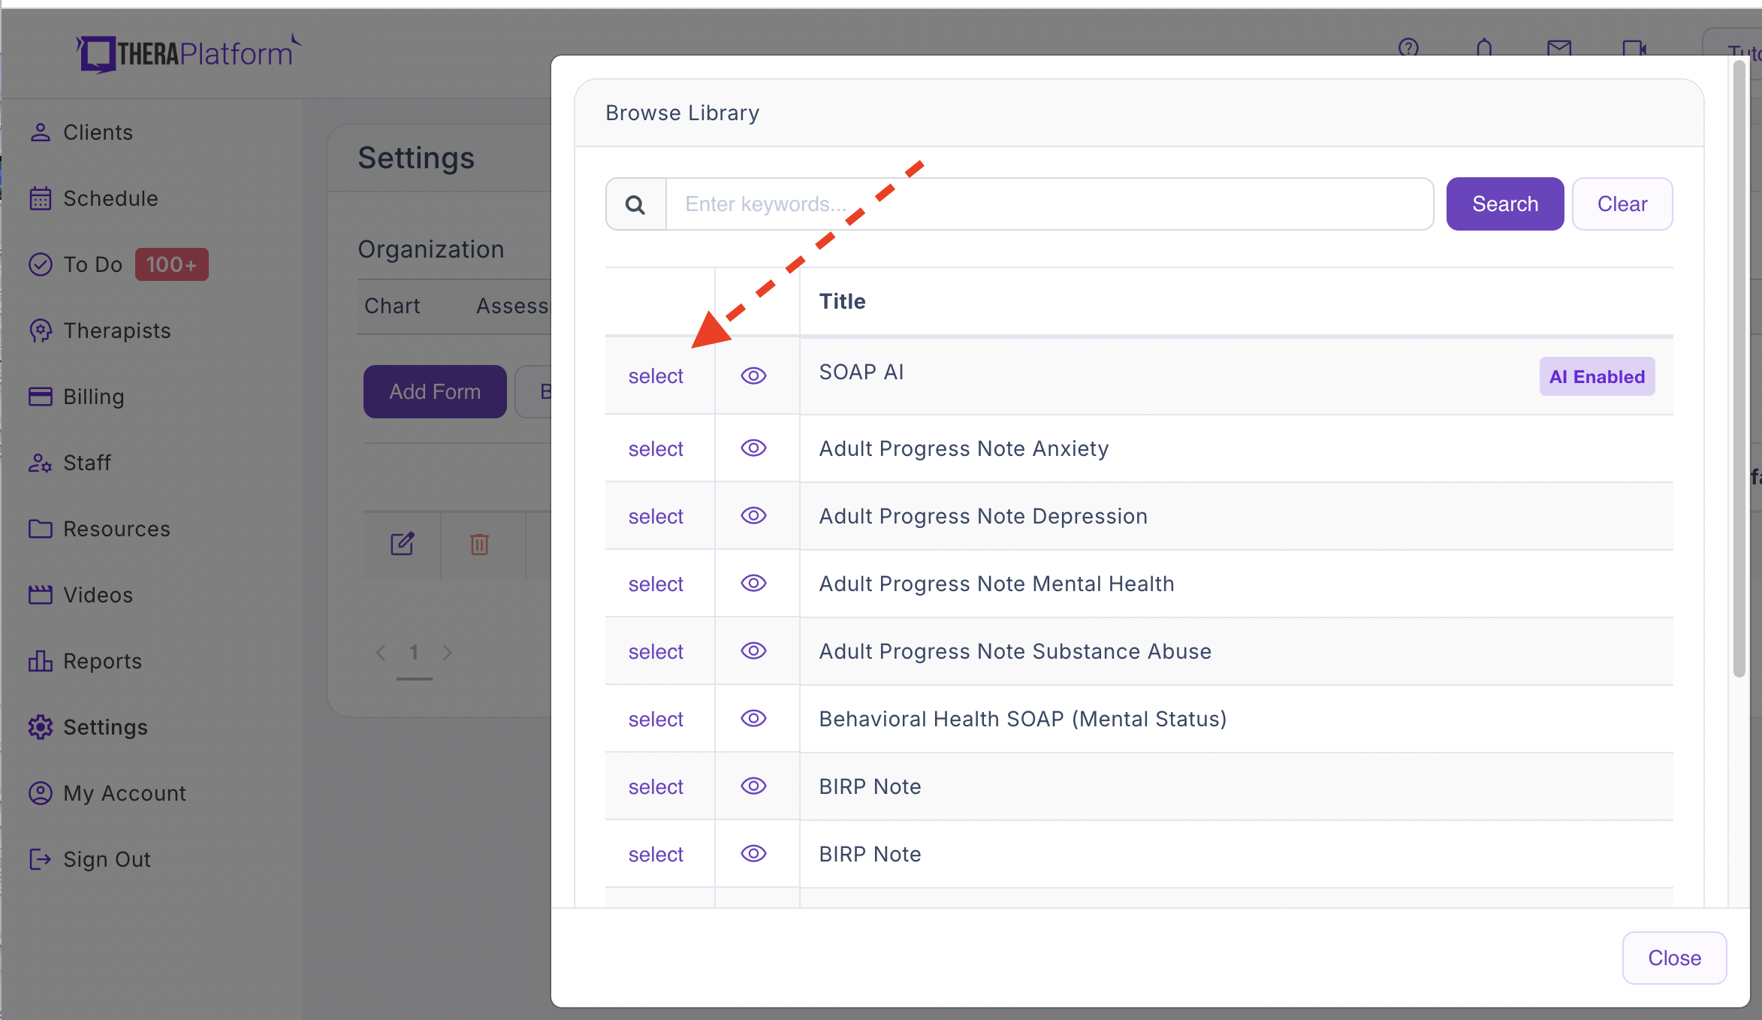1762x1020 pixels.
Task: Click the edit pencil icon in Settings table
Action: point(403,543)
